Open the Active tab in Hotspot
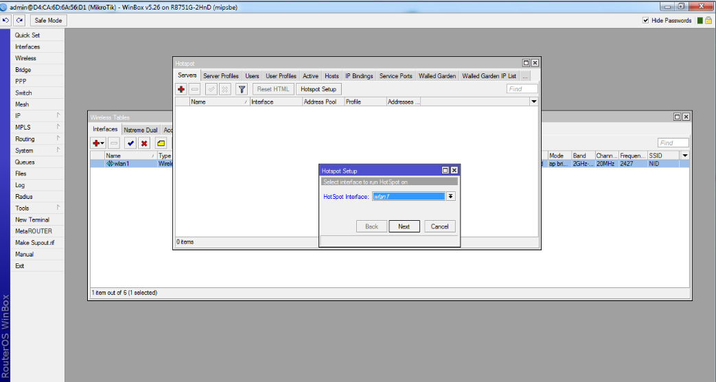 310,75
